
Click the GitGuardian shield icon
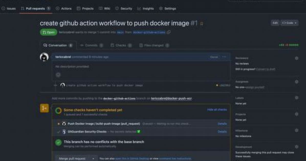[x=64, y=132]
